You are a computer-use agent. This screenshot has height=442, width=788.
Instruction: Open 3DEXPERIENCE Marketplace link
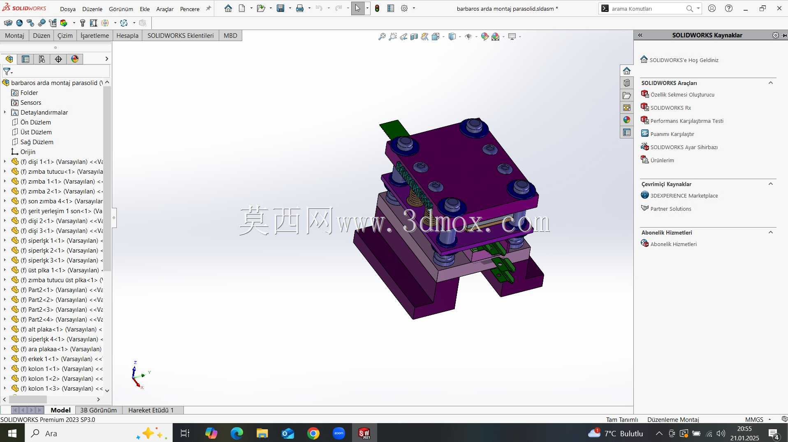click(684, 196)
